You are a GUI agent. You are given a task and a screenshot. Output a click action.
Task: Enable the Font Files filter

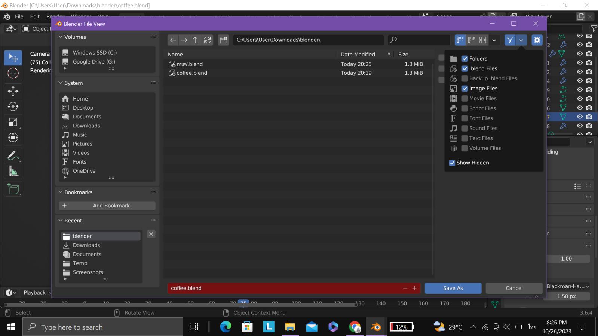(465, 118)
